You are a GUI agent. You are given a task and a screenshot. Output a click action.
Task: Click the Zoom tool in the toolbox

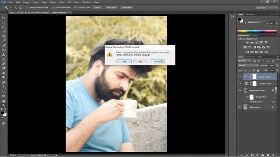point(3,106)
